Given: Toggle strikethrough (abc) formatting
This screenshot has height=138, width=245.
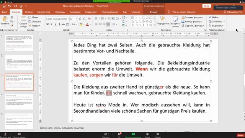Looking at the screenshot, I should coord(64,25).
